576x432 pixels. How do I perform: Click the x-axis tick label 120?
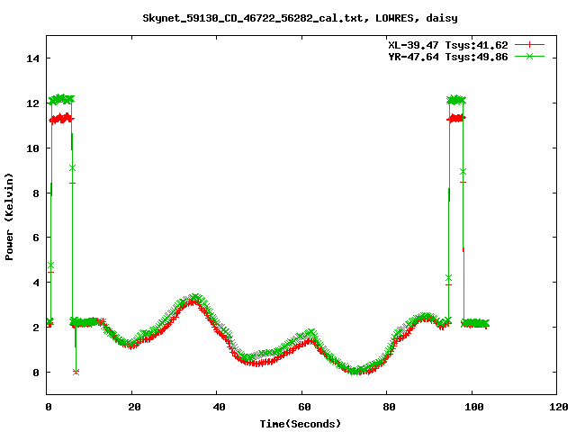(559, 407)
